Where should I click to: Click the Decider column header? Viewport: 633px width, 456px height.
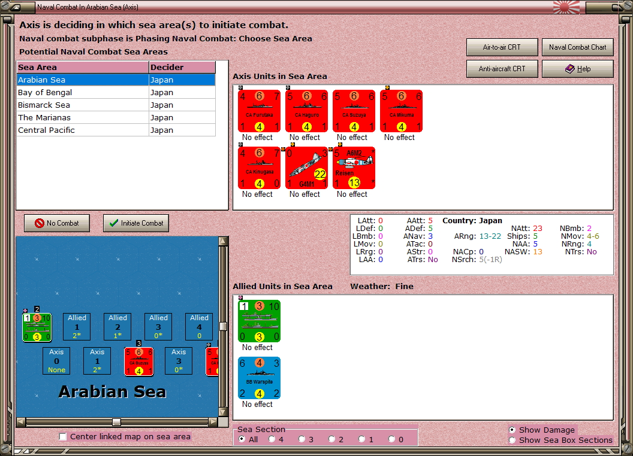(x=182, y=68)
